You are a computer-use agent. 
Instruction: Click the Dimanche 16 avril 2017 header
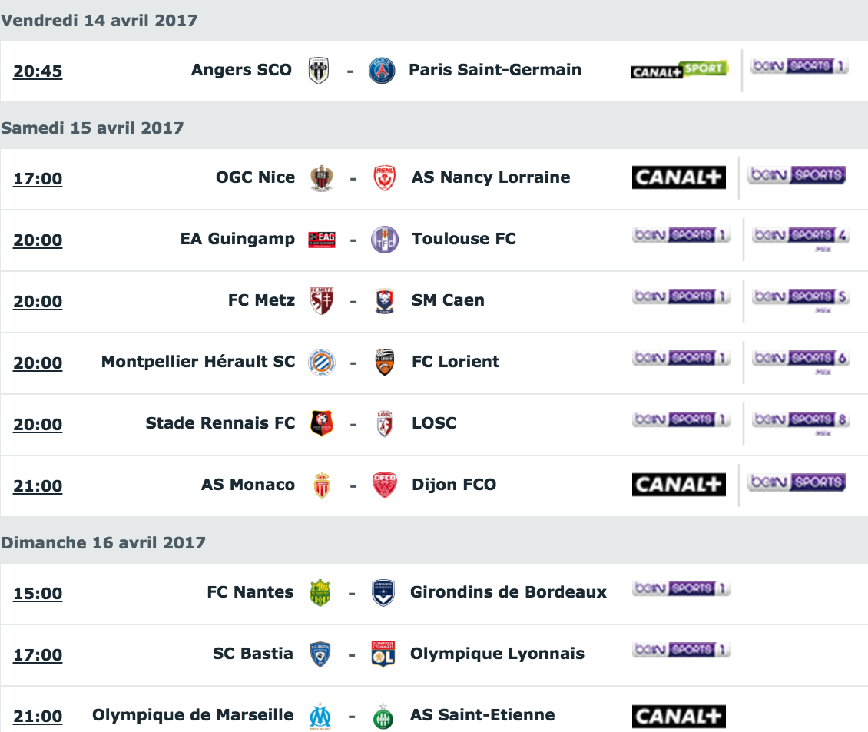(103, 542)
